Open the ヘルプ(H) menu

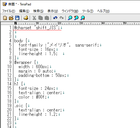click(x=104, y=11)
